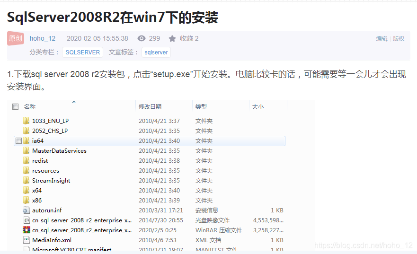The image size is (417, 254).
Task: Click the resources folder icon
Action: pyautogui.click(x=26, y=171)
